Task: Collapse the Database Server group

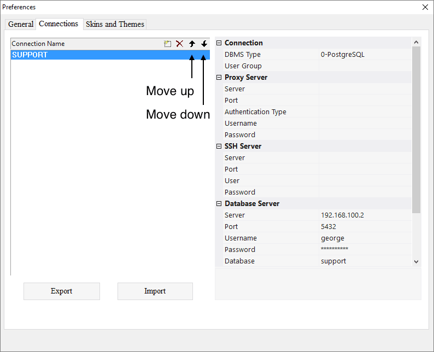Action: click(219, 204)
